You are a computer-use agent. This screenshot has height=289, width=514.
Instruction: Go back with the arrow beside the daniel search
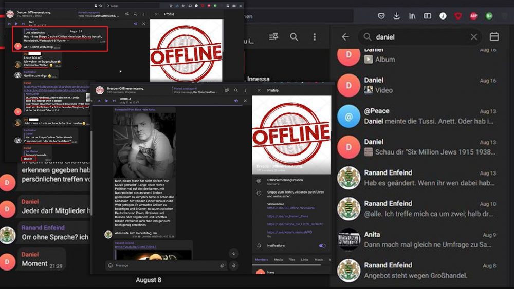coord(345,37)
